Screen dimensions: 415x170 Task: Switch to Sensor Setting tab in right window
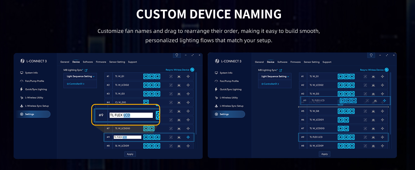pos(312,62)
